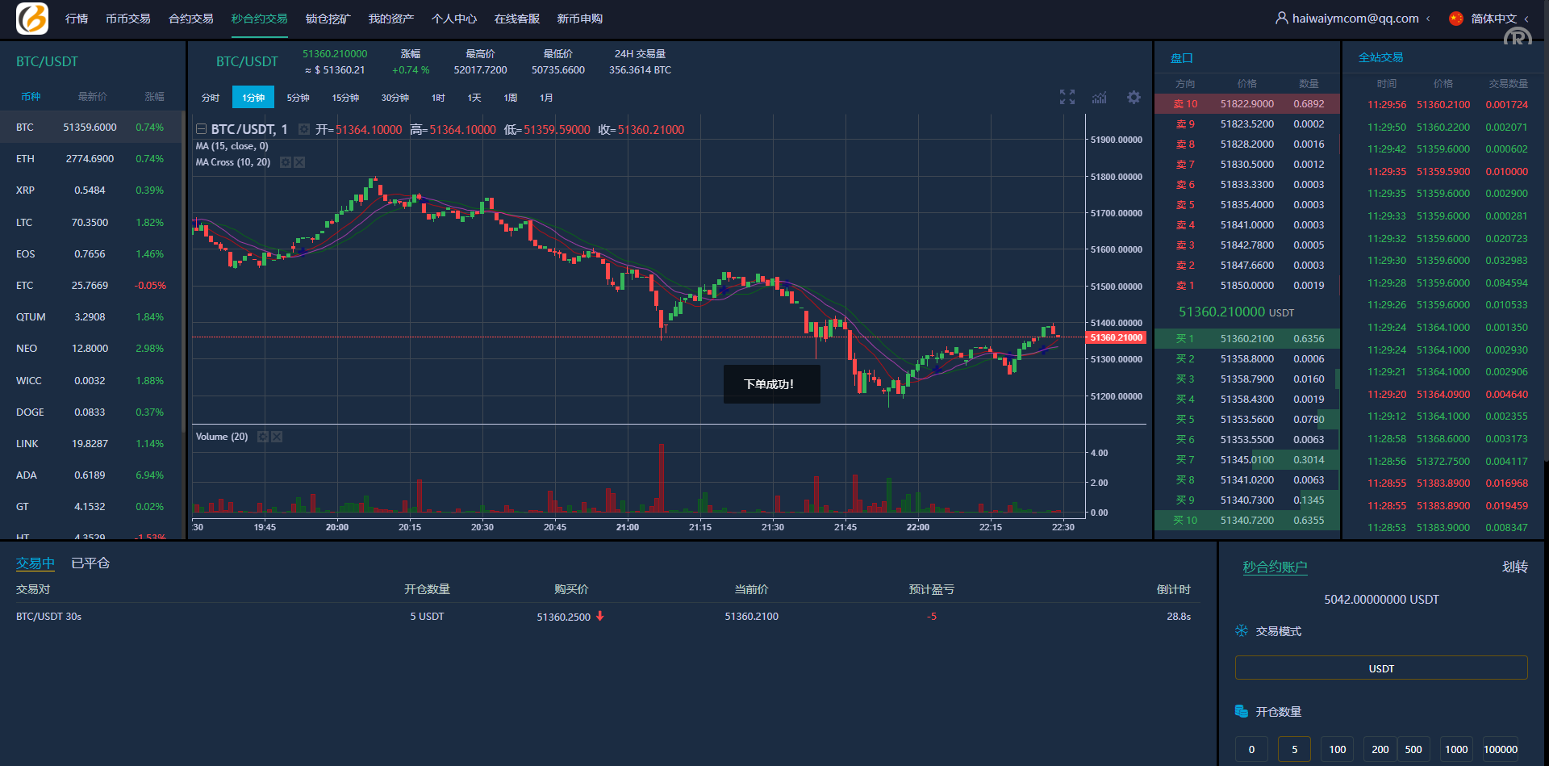Viewport: 1549px width, 766px height.
Task: Open the 简体中文 language dropdown
Action: pos(1493,19)
